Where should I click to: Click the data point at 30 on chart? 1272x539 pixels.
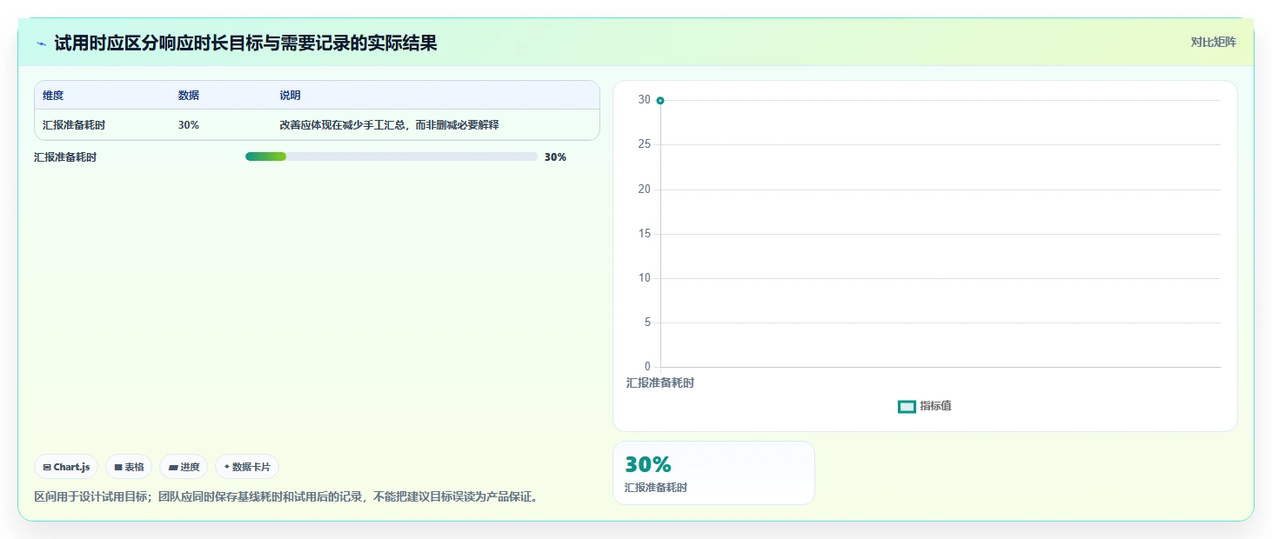[660, 101]
